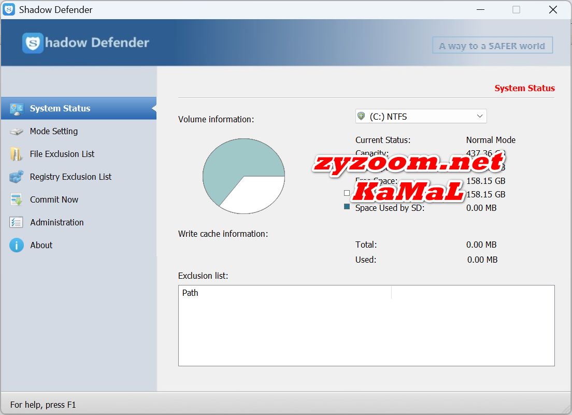This screenshot has width=572, height=415.
Task: Click the 'Total:' write cache label
Action: point(366,245)
